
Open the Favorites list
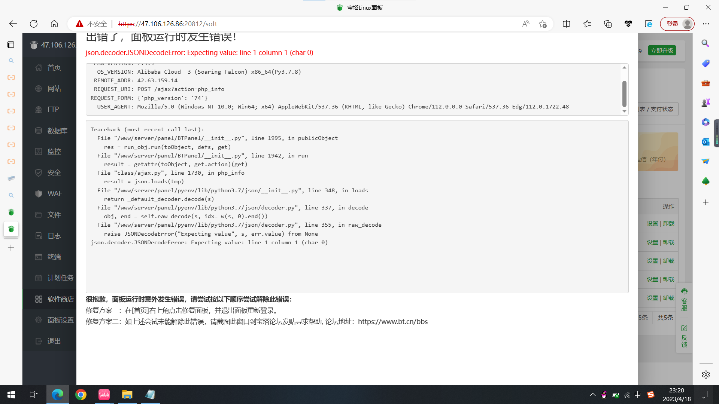[587, 24]
